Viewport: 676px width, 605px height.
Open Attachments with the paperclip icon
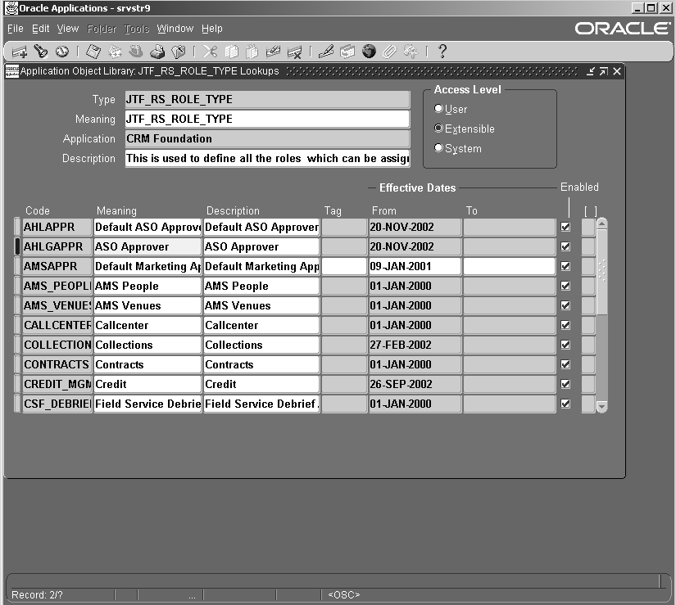[390, 52]
